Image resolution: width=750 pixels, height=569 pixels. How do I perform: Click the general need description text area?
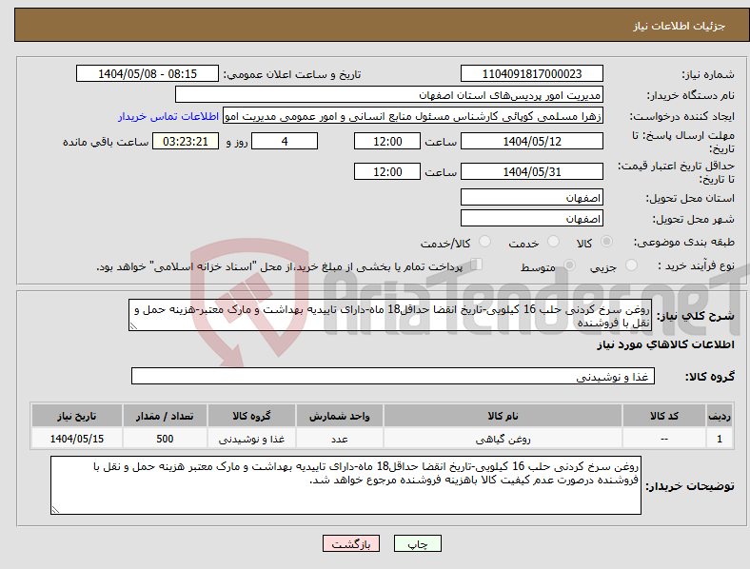(x=390, y=315)
